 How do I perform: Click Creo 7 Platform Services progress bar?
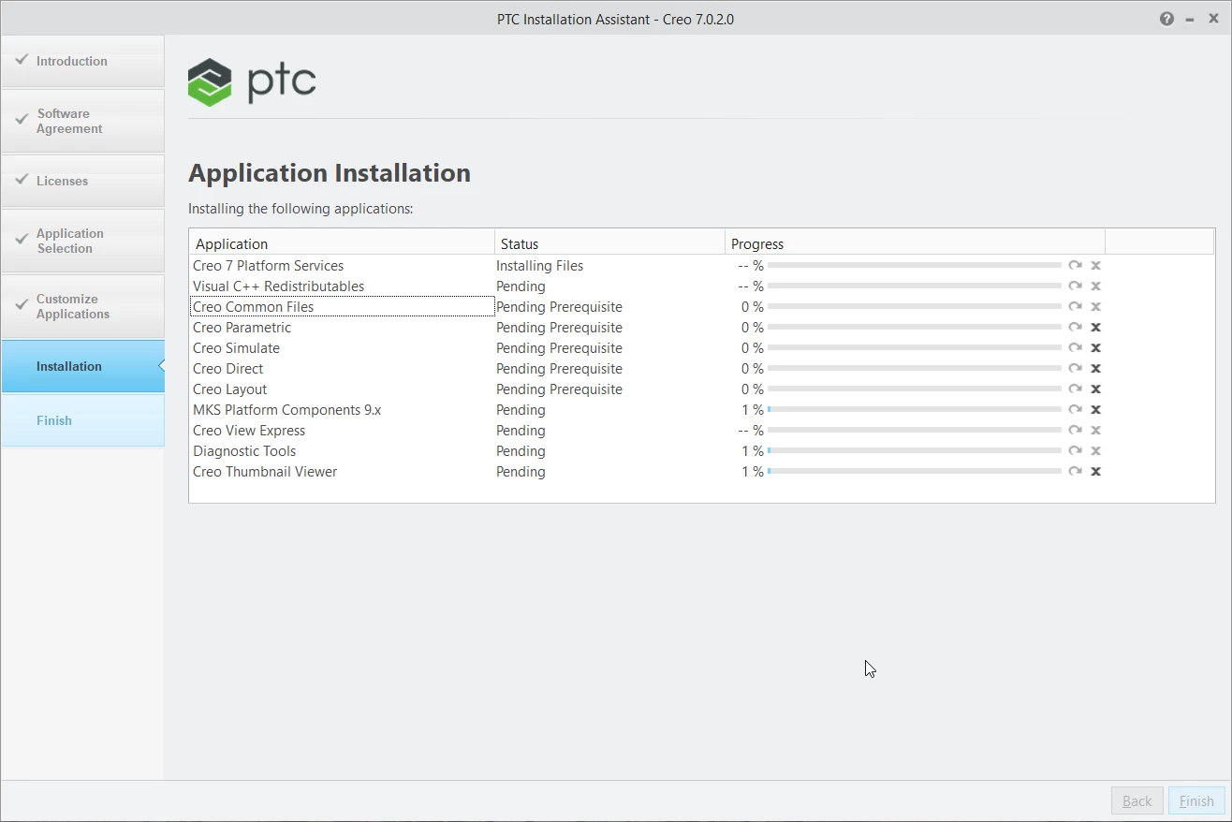pos(915,266)
